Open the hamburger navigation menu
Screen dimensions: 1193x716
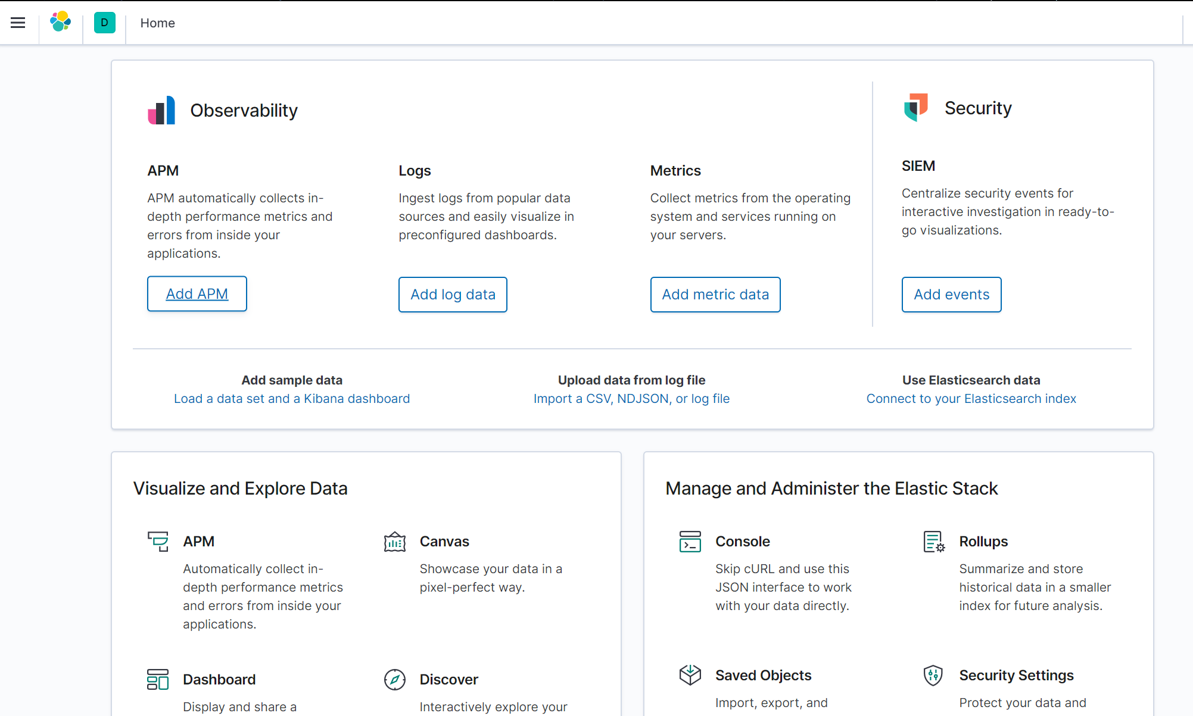coord(18,23)
